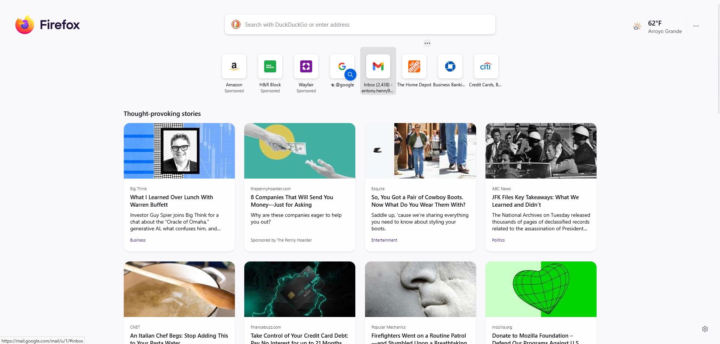The image size is (720, 344).
Task: Click the weather sun-cloud icon
Action: tap(637, 26)
